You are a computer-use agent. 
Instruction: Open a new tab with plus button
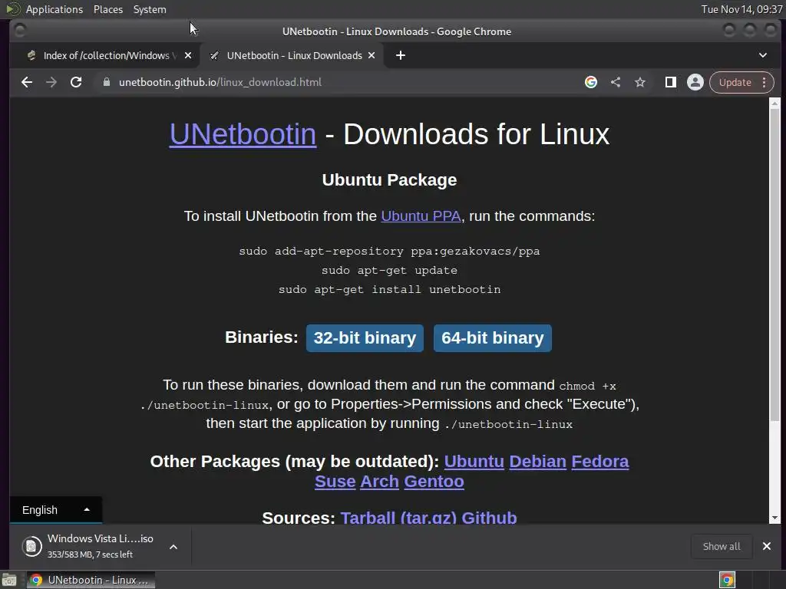[401, 55]
